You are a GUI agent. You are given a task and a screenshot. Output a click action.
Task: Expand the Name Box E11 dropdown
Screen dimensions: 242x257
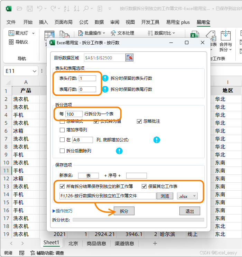coord(35,71)
